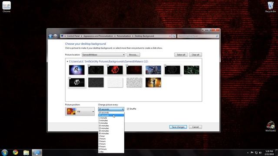The height and width of the screenshot is (156, 278).
Task: Select the dark grey texture thumbnail
Action: [x=96, y=82]
